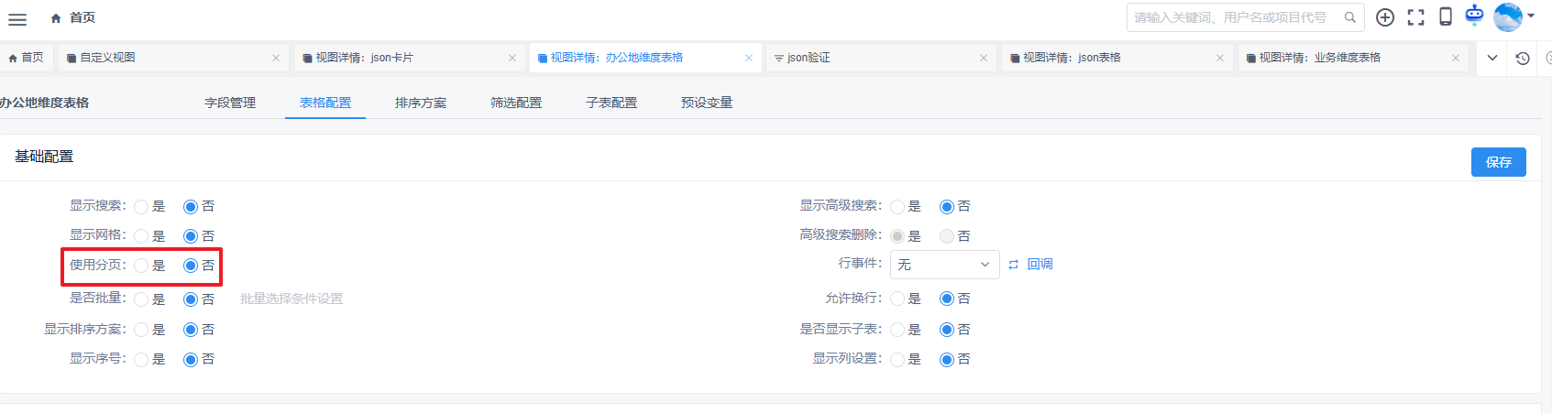This screenshot has width=1552, height=413.
Task: Switch to 视图详情: json卡片 tab
Action: point(409,58)
